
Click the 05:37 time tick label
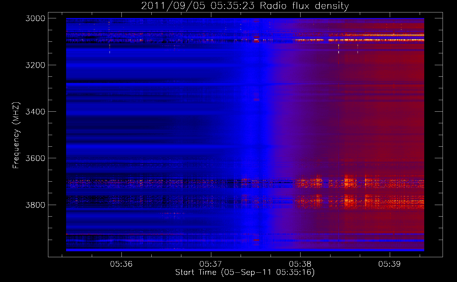tap(210, 264)
